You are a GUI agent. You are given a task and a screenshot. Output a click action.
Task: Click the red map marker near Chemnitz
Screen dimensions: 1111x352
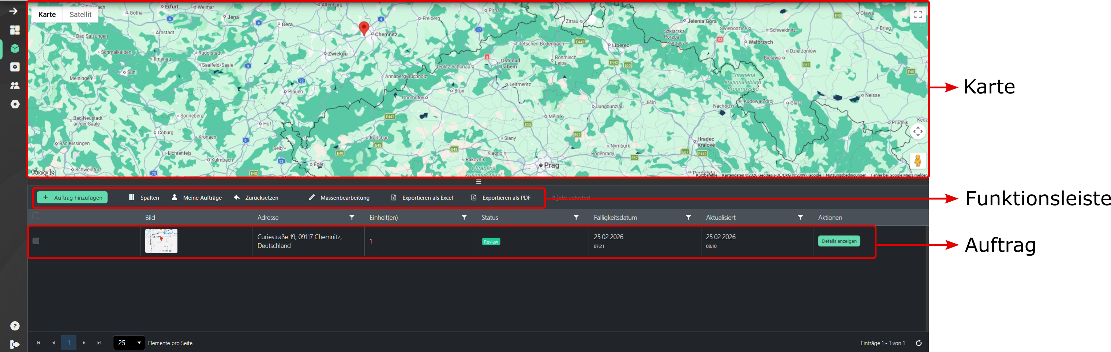click(x=364, y=27)
